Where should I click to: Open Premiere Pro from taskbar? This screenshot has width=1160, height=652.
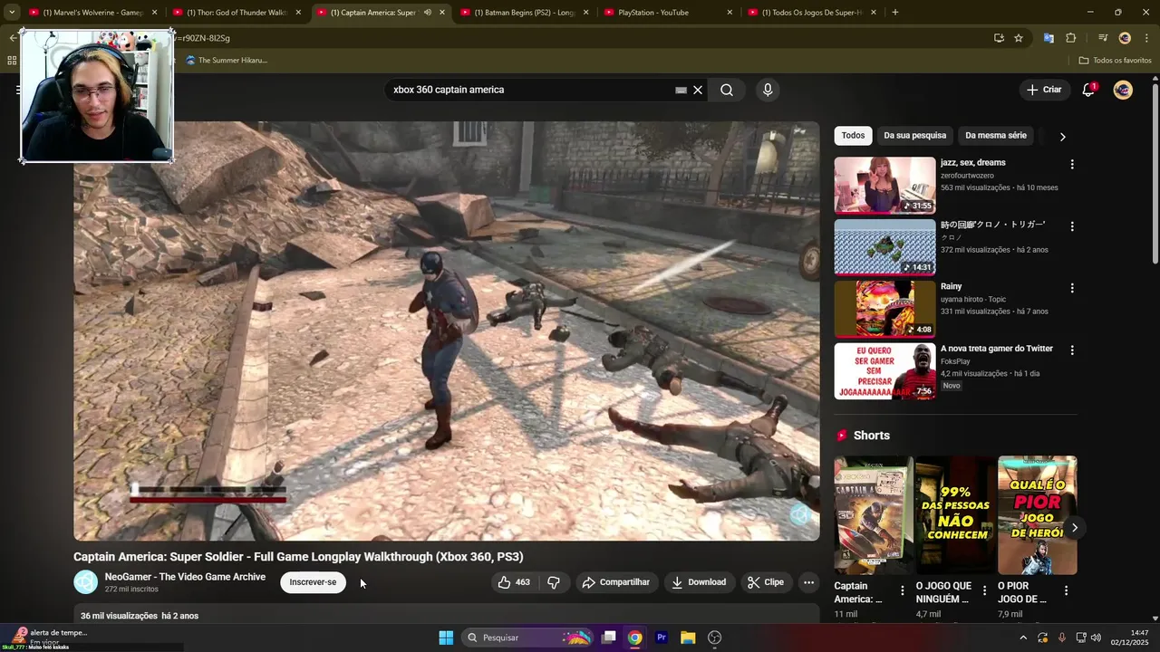pyautogui.click(x=662, y=638)
